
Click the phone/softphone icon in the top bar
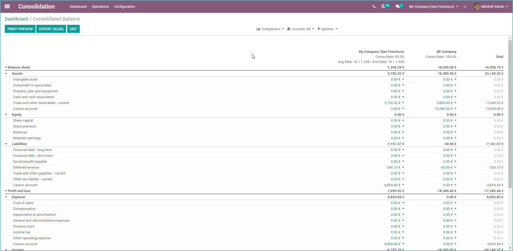374,6
